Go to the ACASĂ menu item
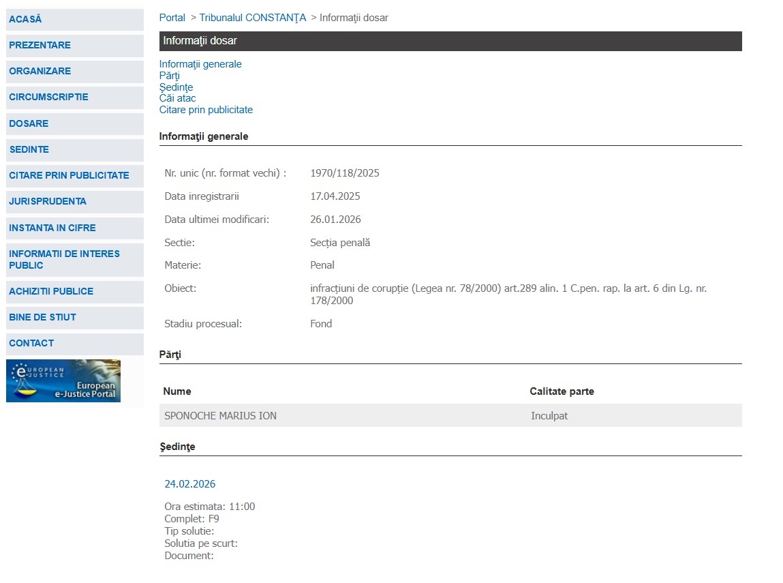The image size is (783, 583). 75,20
